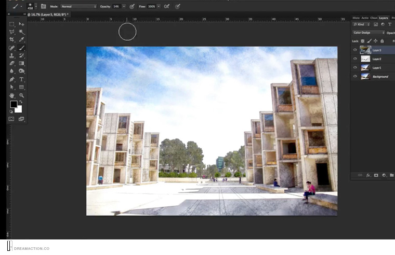Select the Move tool
Image resolution: width=395 pixels, height=255 pixels.
(x=21, y=24)
